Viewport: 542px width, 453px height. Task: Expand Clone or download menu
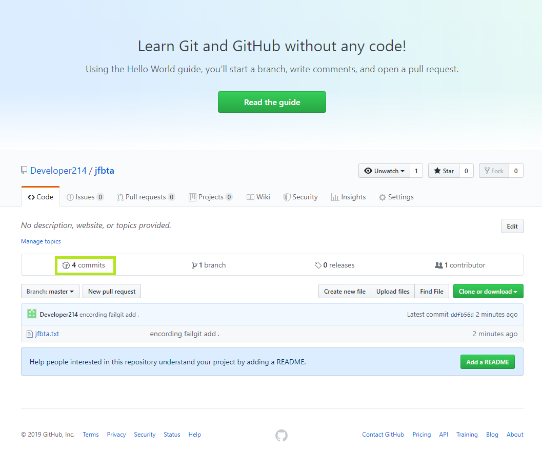[488, 291]
